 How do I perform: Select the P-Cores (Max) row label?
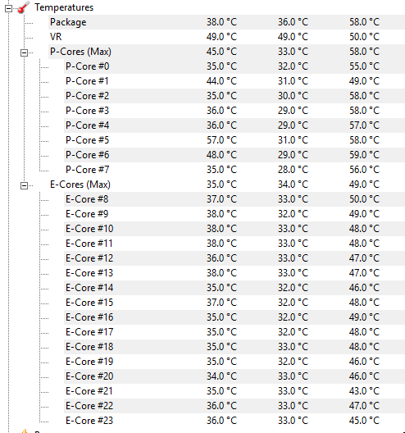point(80,52)
